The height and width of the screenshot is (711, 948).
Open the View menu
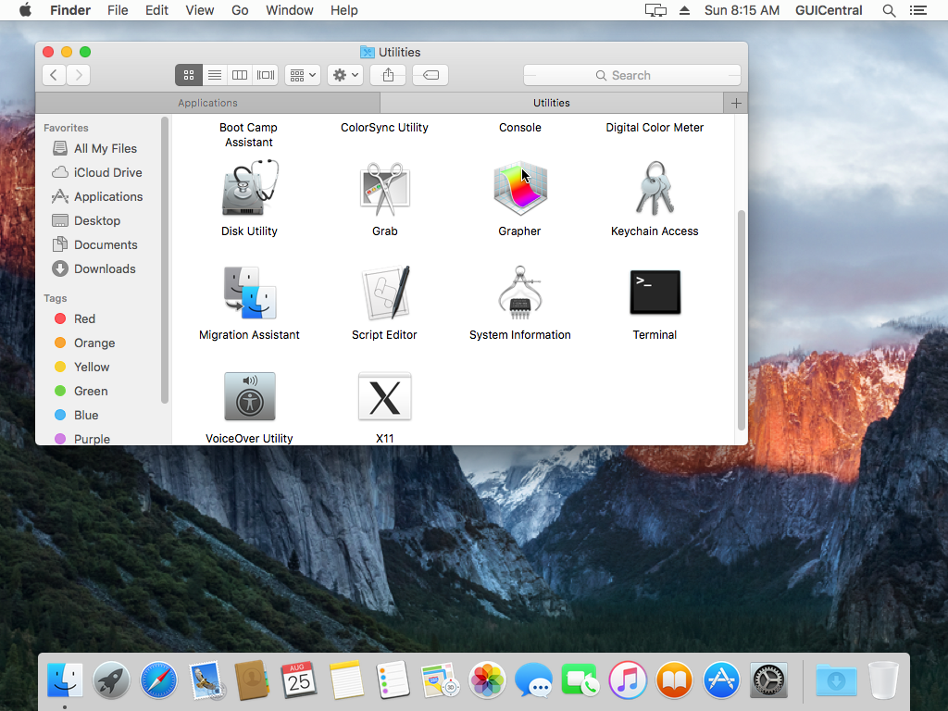coord(200,10)
